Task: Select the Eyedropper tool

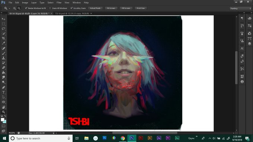Action: [x=3, y=43]
